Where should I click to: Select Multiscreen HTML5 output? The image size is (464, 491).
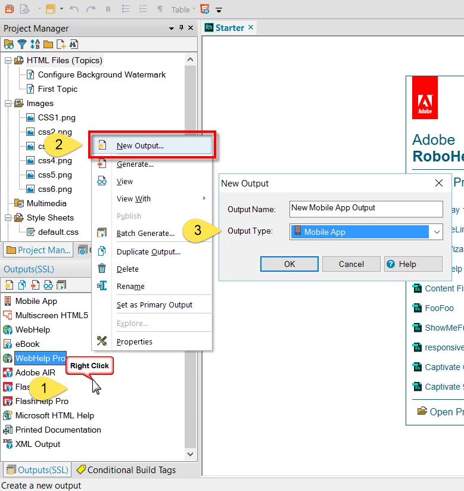(52, 315)
